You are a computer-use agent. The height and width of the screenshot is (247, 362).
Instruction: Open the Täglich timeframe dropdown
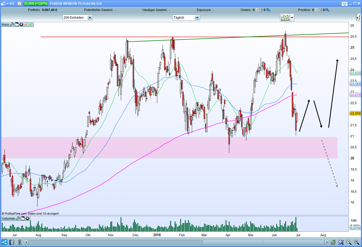pos(197,18)
